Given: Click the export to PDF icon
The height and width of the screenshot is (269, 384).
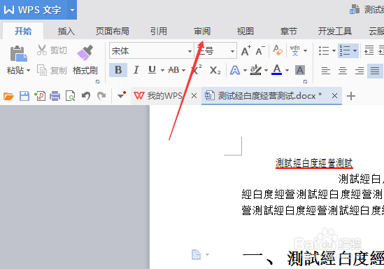Looking at the screenshot, I should tap(40, 96).
